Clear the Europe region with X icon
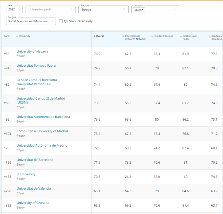The image size is (223, 214). (124, 10)
